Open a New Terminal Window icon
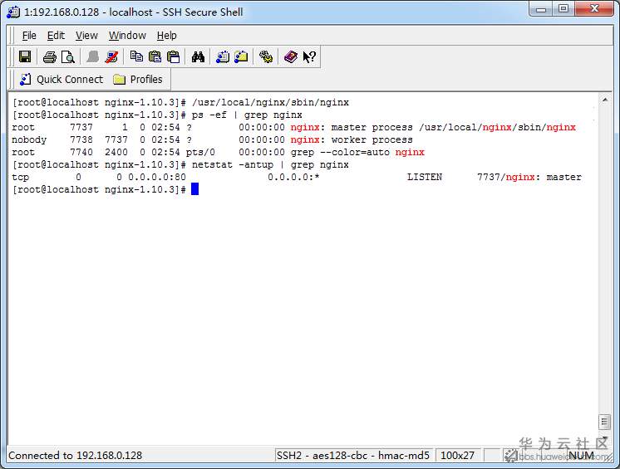 (223, 56)
